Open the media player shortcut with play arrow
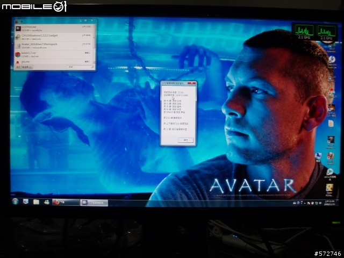344x258 pixels. 329,174
